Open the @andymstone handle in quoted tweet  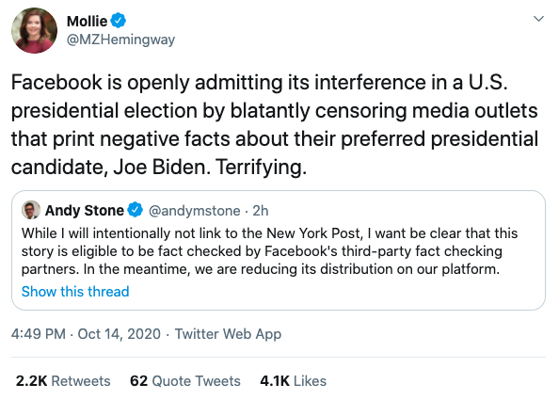click(x=194, y=211)
